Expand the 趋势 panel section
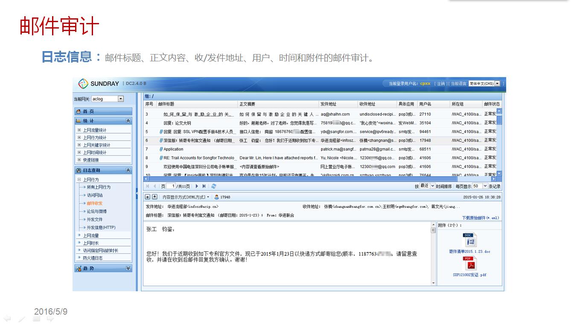This screenshot has width=583, height=327. [x=128, y=268]
